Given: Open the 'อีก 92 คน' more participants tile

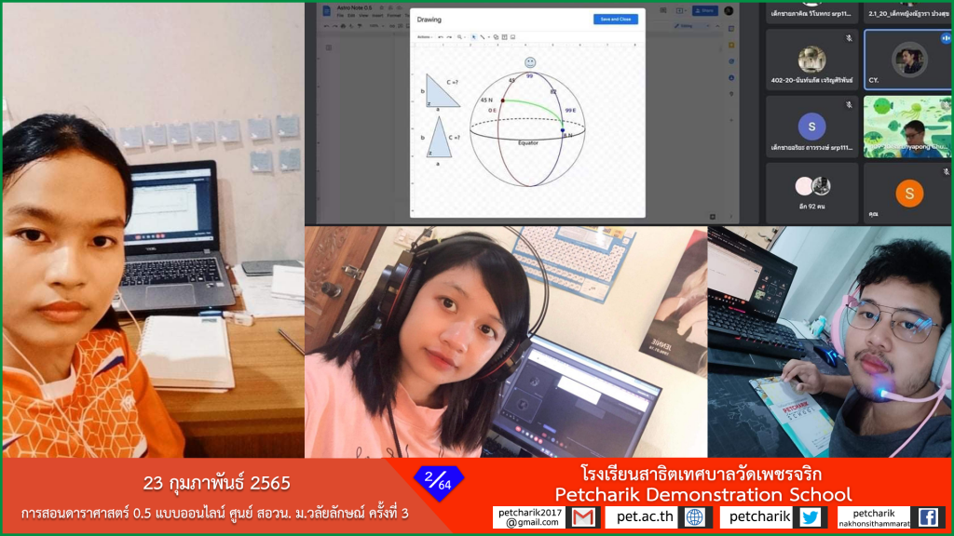Looking at the screenshot, I should click(x=811, y=194).
